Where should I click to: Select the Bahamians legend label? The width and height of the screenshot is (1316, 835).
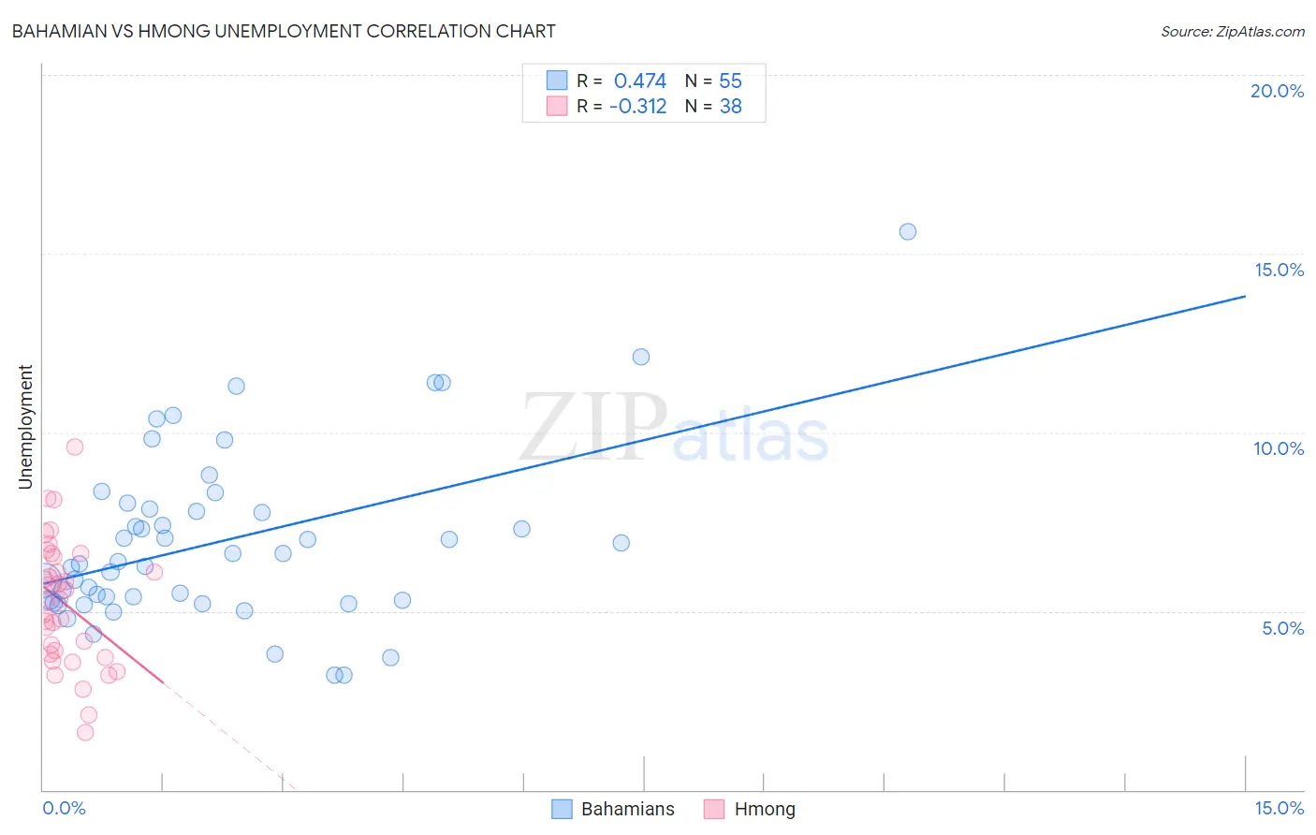(x=627, y=809)
